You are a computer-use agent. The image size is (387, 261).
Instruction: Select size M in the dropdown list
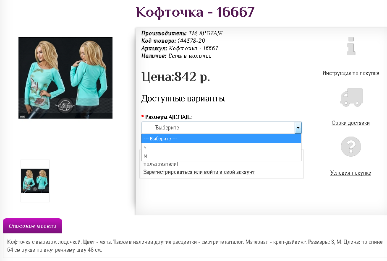(x=221, y=156)
